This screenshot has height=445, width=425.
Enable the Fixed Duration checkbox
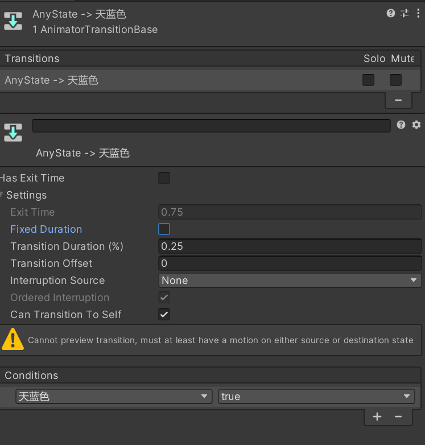click(x=164, y=229)
